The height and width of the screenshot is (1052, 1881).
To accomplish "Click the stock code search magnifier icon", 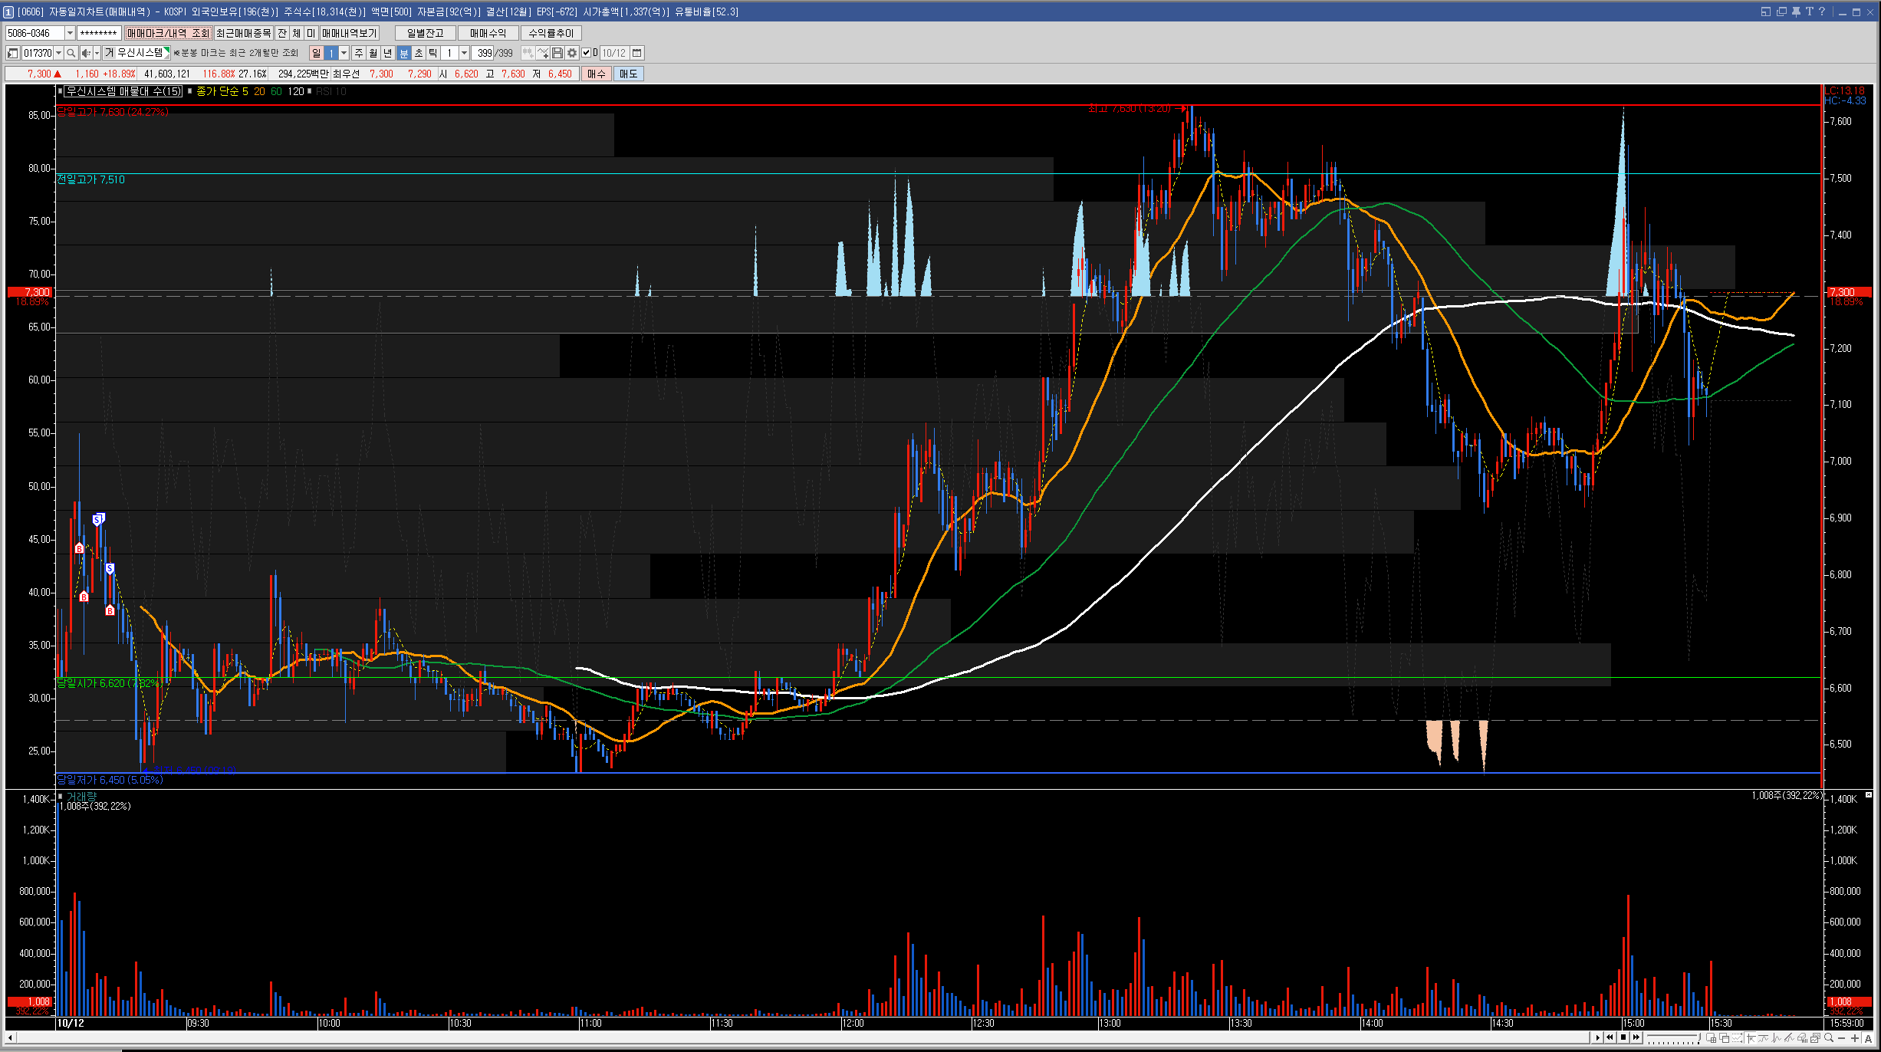I will 71,53.
